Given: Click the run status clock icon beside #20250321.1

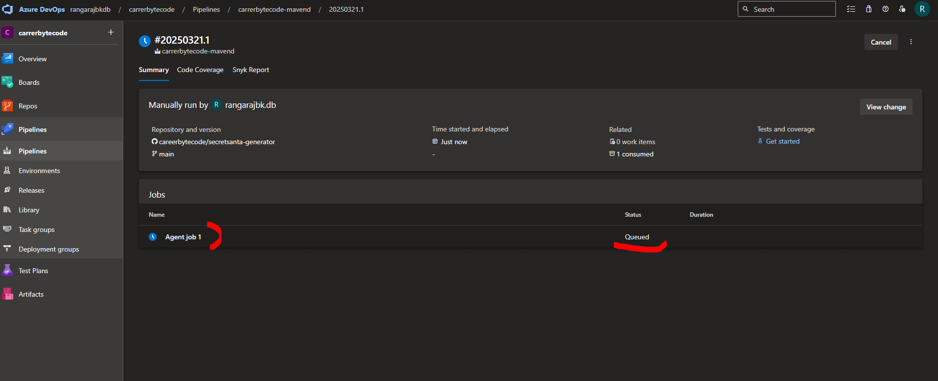Looking at the screenshot, I should click(145, 41).
